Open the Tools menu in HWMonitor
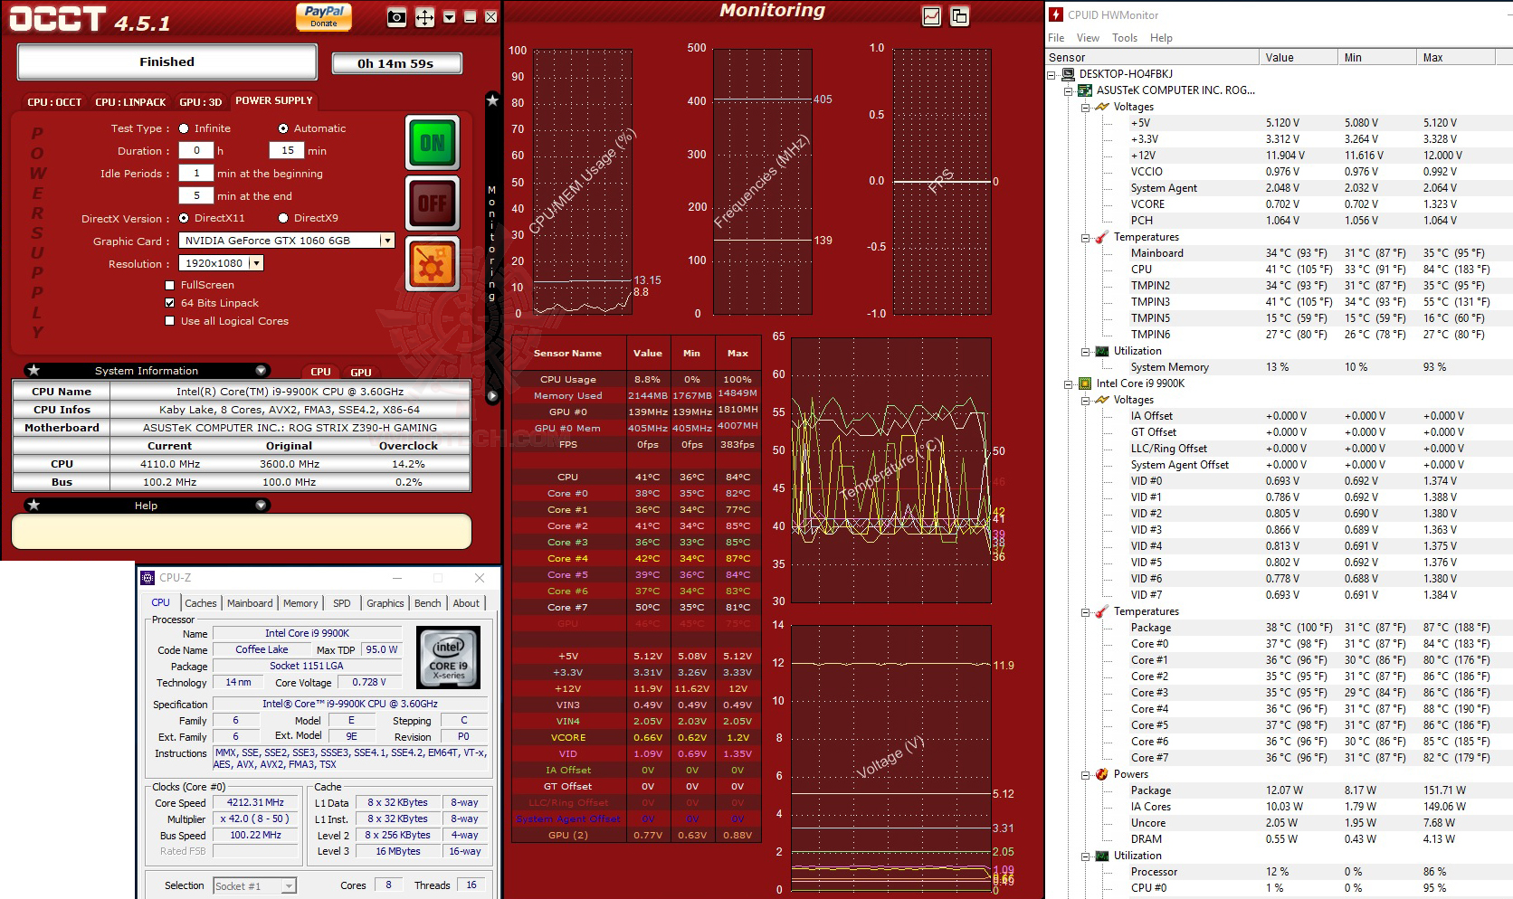 point(1125,38)
